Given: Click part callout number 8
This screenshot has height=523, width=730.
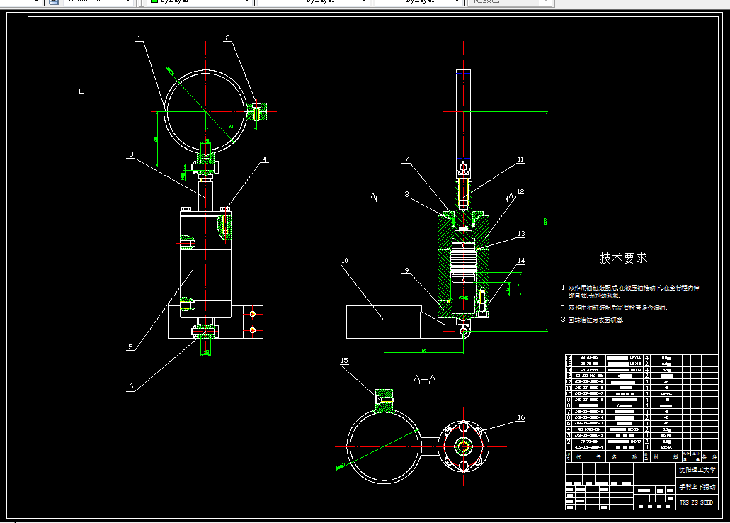Looking at the screenshot, I should 407,194.
